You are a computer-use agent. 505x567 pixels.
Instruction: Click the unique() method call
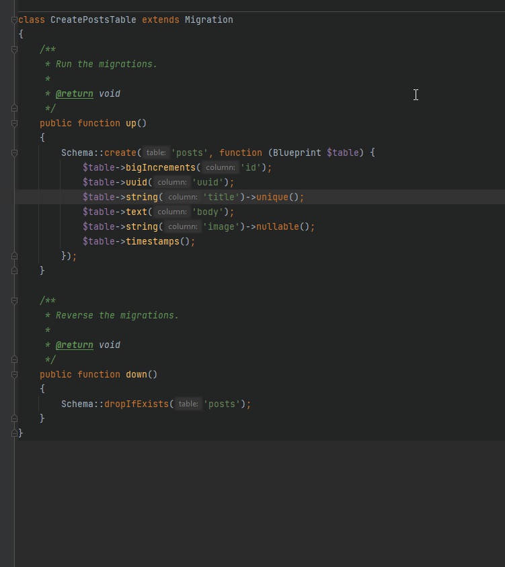point(272,197)
